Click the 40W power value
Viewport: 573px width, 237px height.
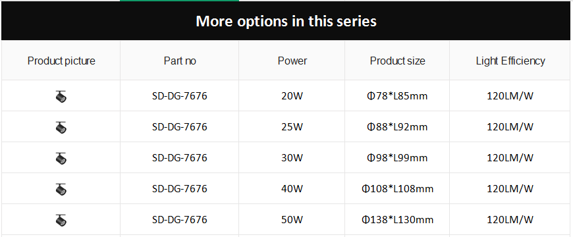(292, 188)
